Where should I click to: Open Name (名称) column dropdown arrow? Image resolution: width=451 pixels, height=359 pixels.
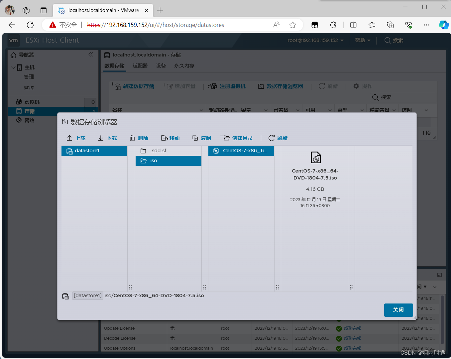[201, 110]
